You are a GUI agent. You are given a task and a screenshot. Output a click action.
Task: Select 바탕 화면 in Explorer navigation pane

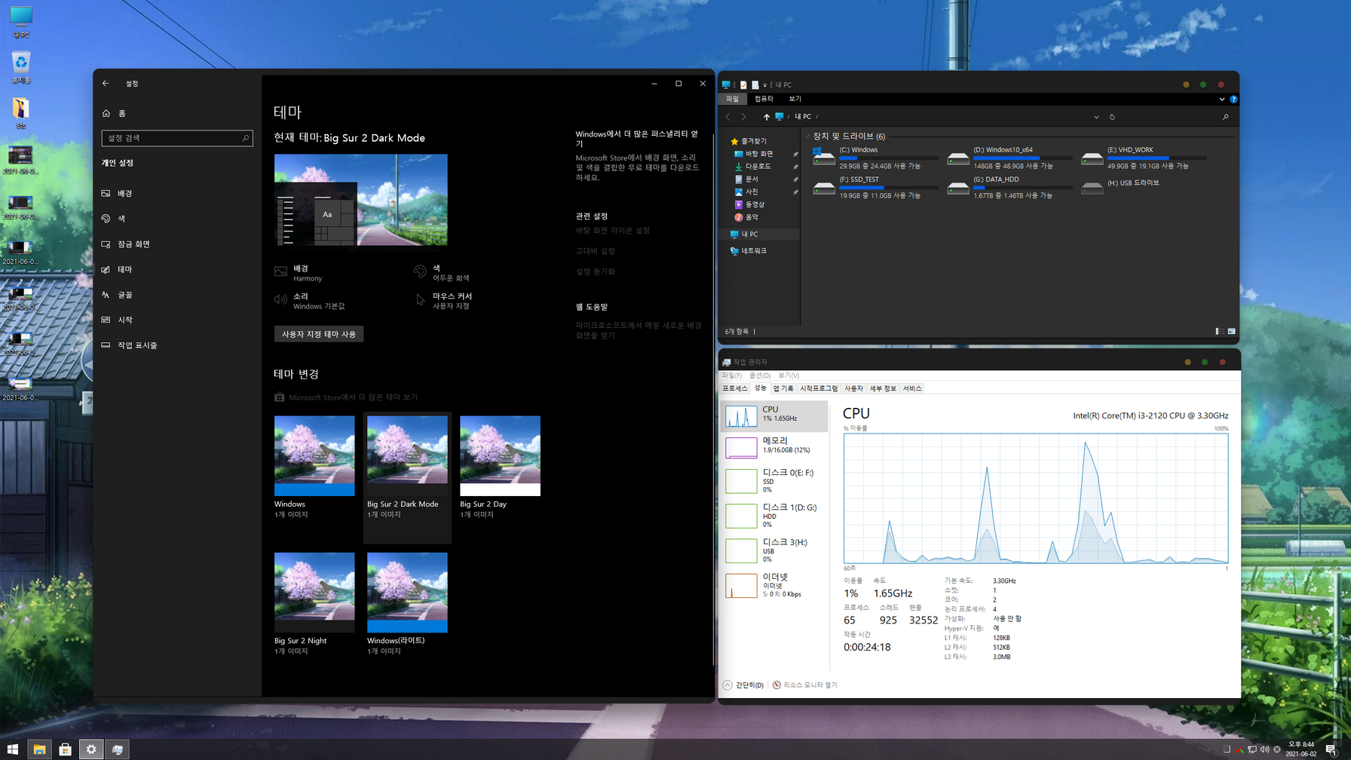753,154
